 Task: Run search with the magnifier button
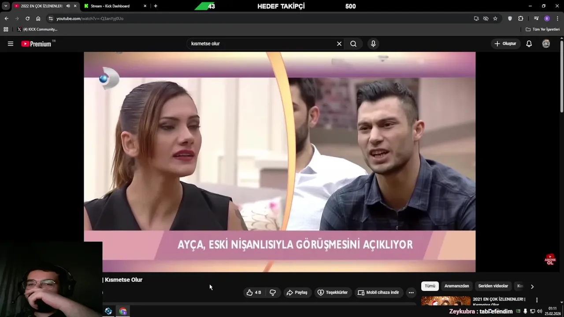353,44
